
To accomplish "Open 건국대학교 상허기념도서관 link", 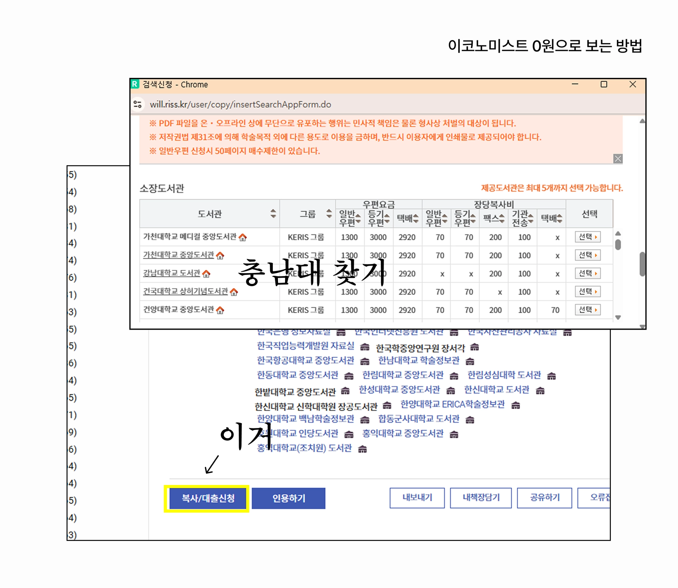I will [185, 291].
